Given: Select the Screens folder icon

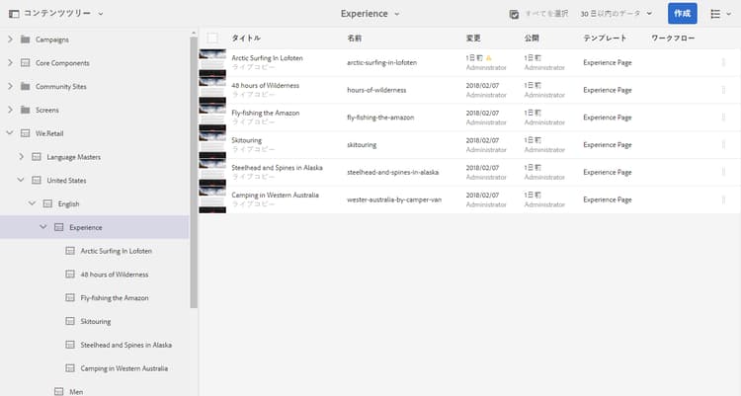Looking at the screenshot, I should click(x=26, y=110).
